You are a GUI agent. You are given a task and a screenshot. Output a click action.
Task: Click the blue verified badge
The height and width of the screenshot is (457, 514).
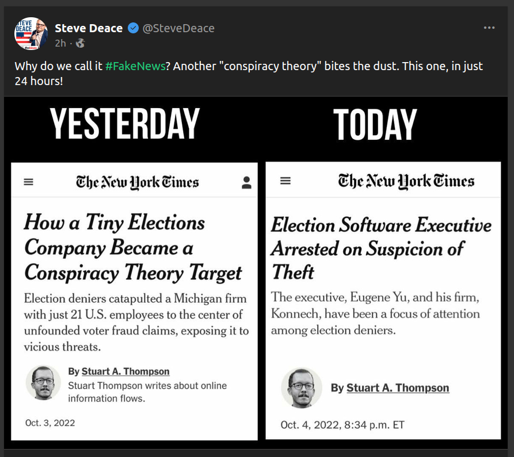point(133,28)
